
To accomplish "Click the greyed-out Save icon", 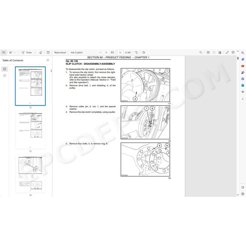I will [214, 52].
